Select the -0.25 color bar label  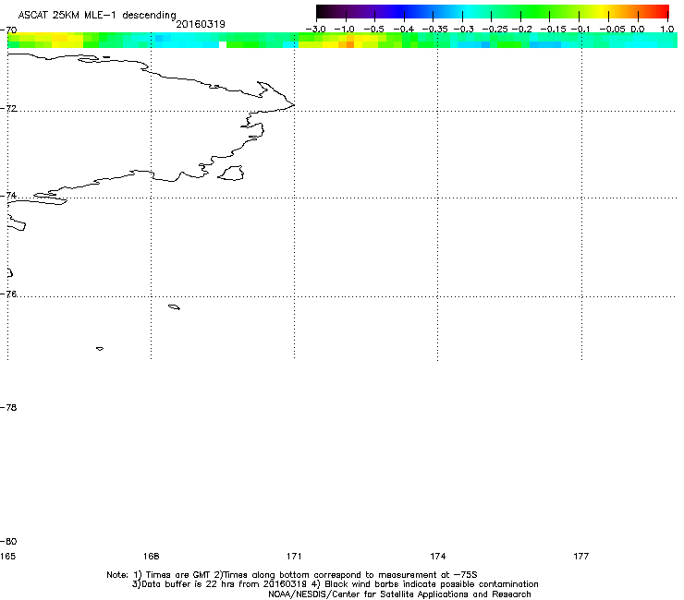(x=495, y=30)
